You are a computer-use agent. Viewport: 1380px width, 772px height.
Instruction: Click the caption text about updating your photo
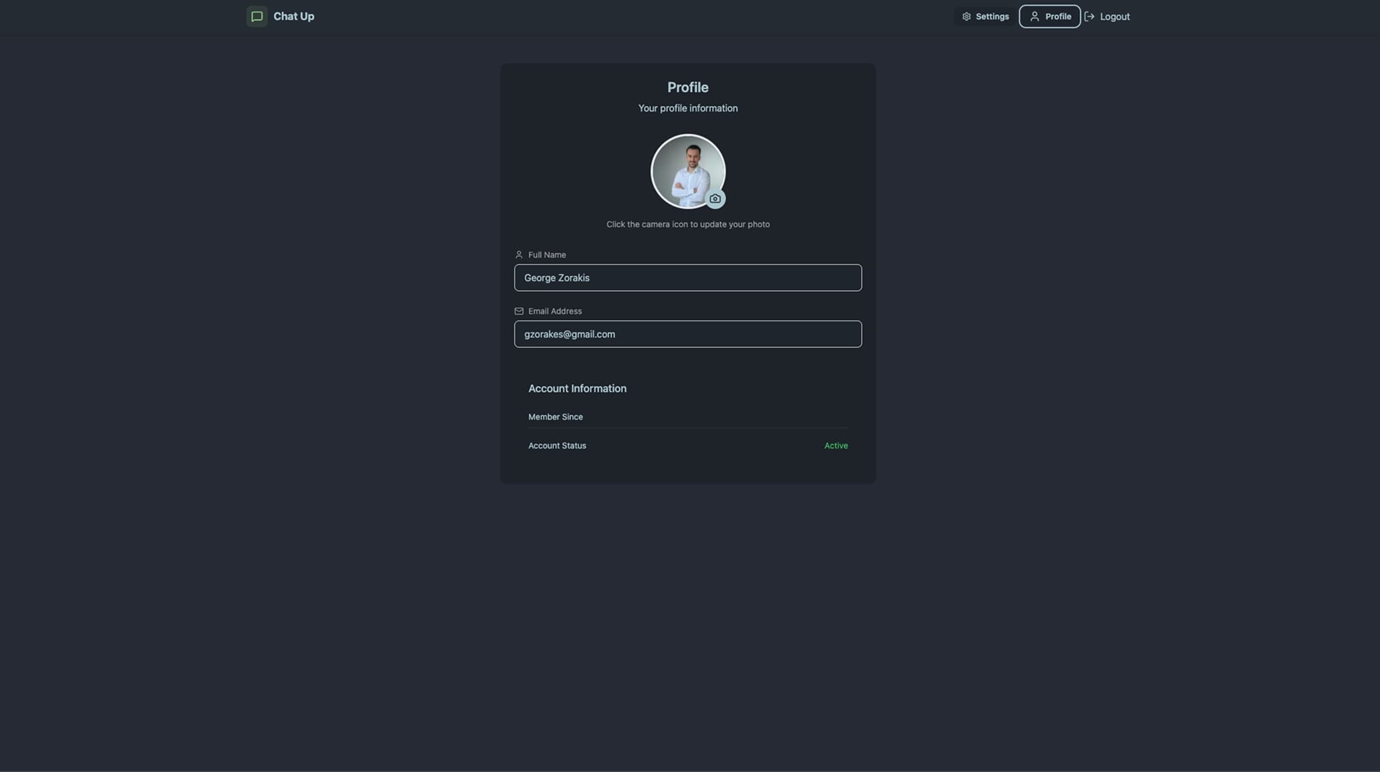click(687, 224)
